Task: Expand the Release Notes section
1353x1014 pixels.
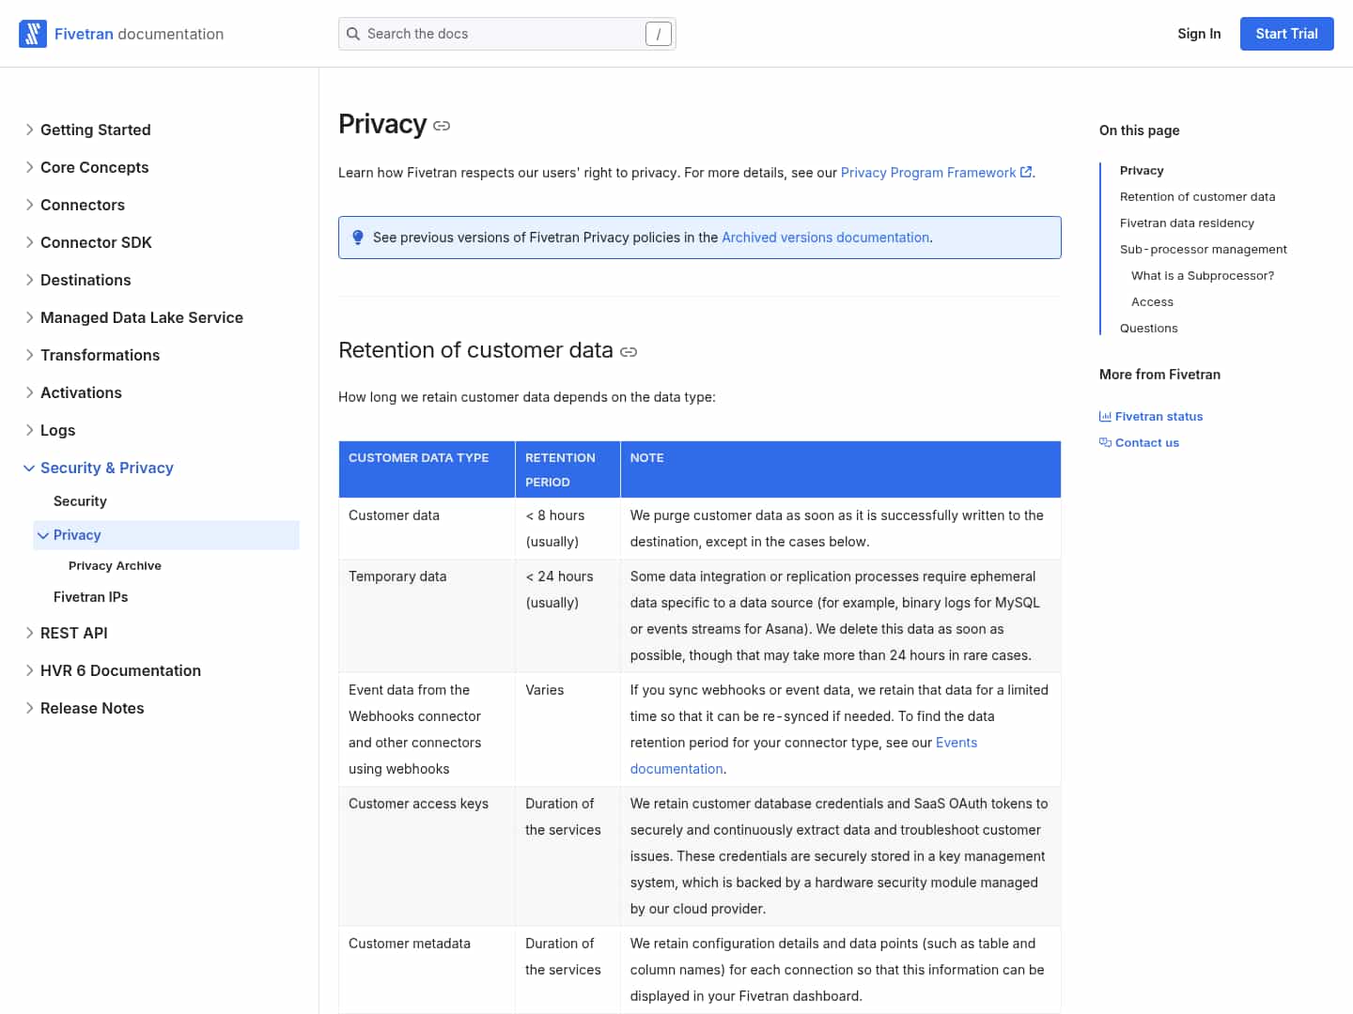Action: point(30,708)
